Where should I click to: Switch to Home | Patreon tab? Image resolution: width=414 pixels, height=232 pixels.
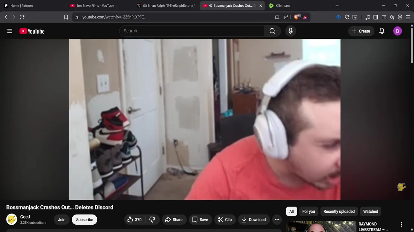[x=34, y=5]
